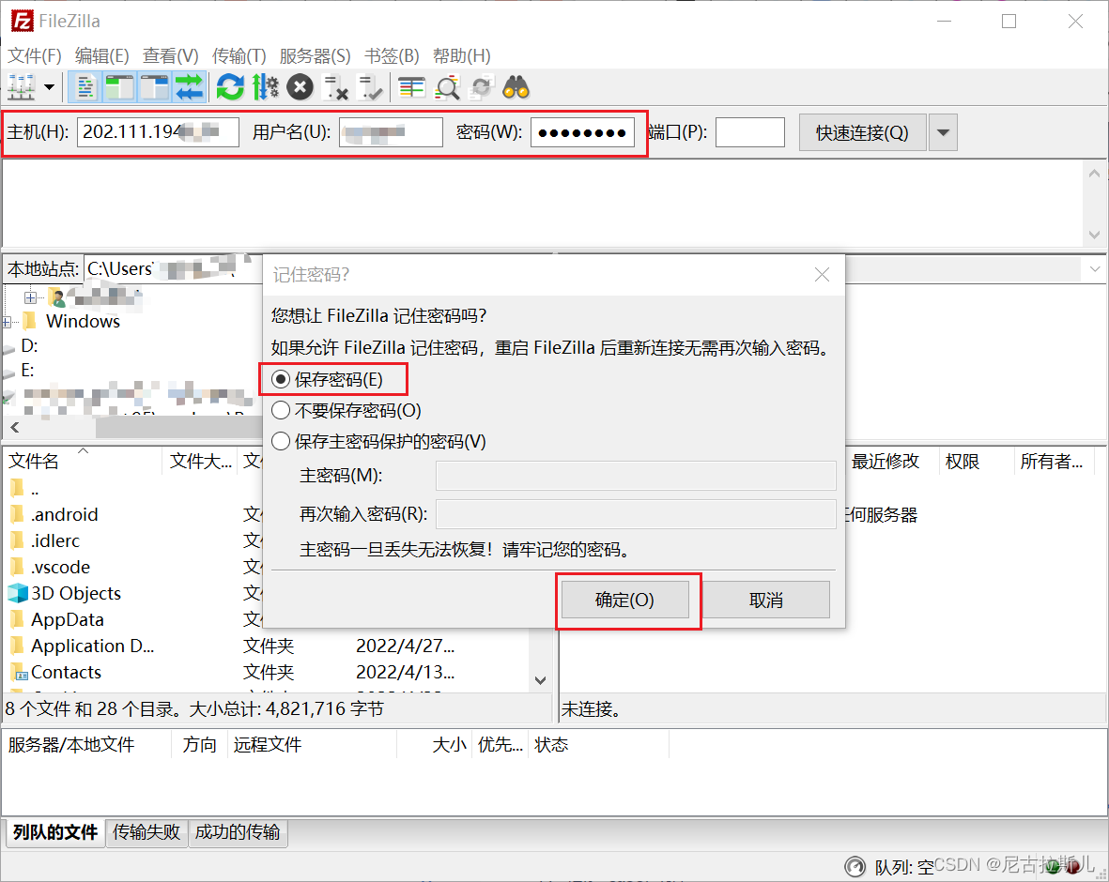
Task: Open the Site Manager dropdown arrow
Action: pyautogui.click(x=50, y=87)
